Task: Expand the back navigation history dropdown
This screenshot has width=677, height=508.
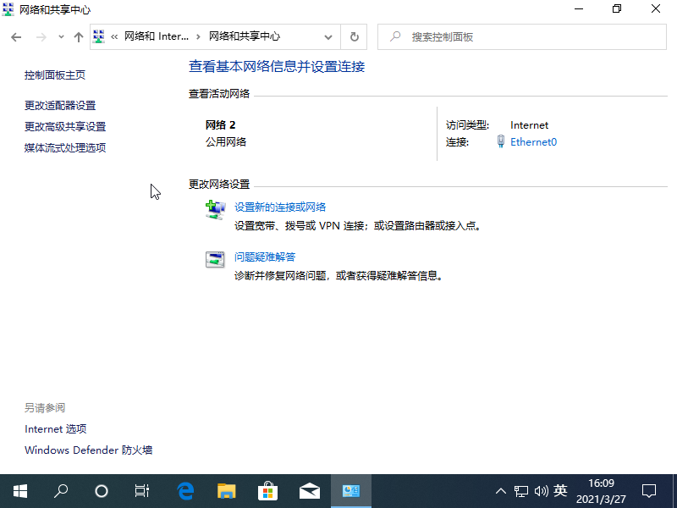Action: tap(59, 36)
